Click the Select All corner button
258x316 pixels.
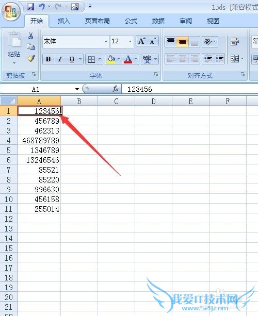[x=8, y=101]
